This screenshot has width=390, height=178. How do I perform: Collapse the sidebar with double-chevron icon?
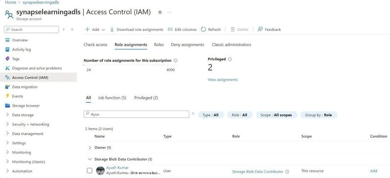click(x=72, y=29)
